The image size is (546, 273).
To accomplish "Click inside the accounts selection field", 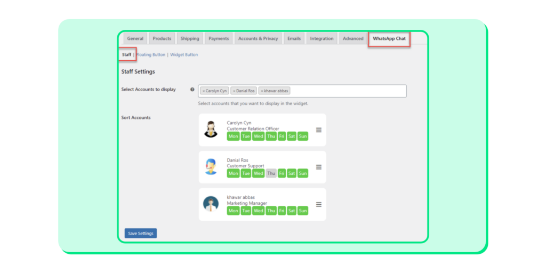I will coord(302,91).
